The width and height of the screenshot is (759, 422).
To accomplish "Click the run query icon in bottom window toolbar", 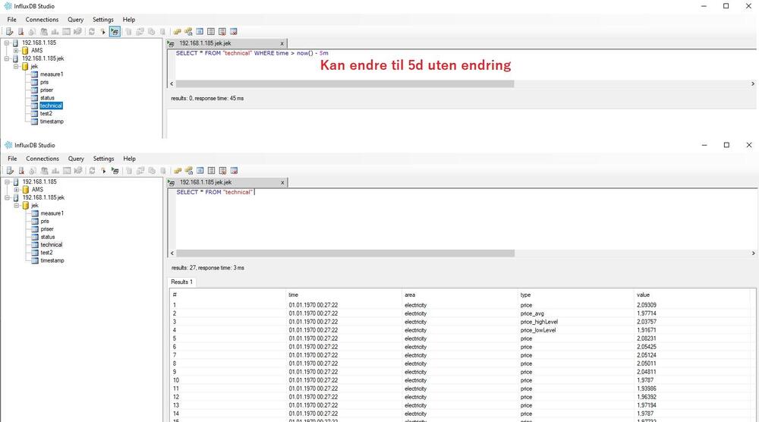I will (114, 170).
